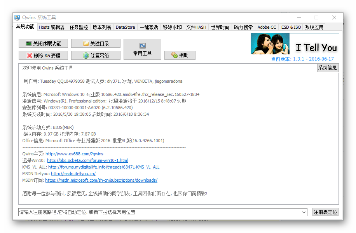Click the folder icon on 关键目录 button
This screenshot has height=233, width=356.
[x=86, y=43]
